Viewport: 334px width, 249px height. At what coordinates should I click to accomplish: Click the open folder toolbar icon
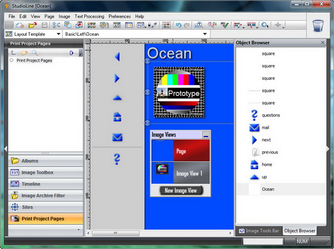point(32,25)
